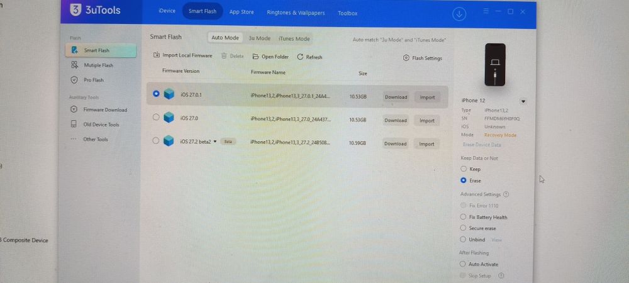Select iOS 27.2 beta2 radio button

[156, 141]
